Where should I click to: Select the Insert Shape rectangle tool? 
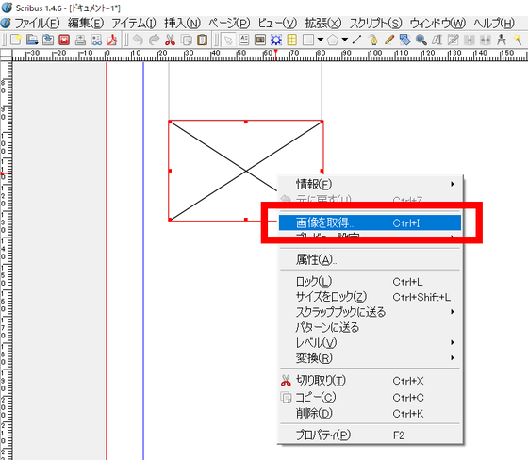308,41
